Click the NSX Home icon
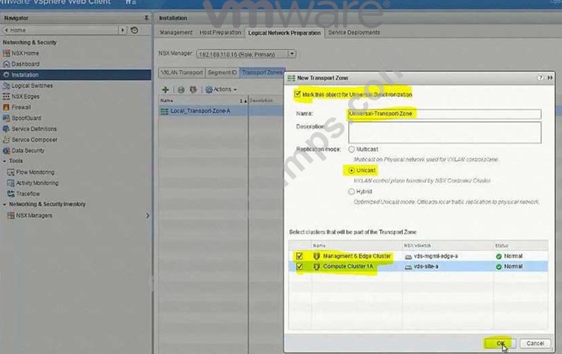 (x=6, y=53)
